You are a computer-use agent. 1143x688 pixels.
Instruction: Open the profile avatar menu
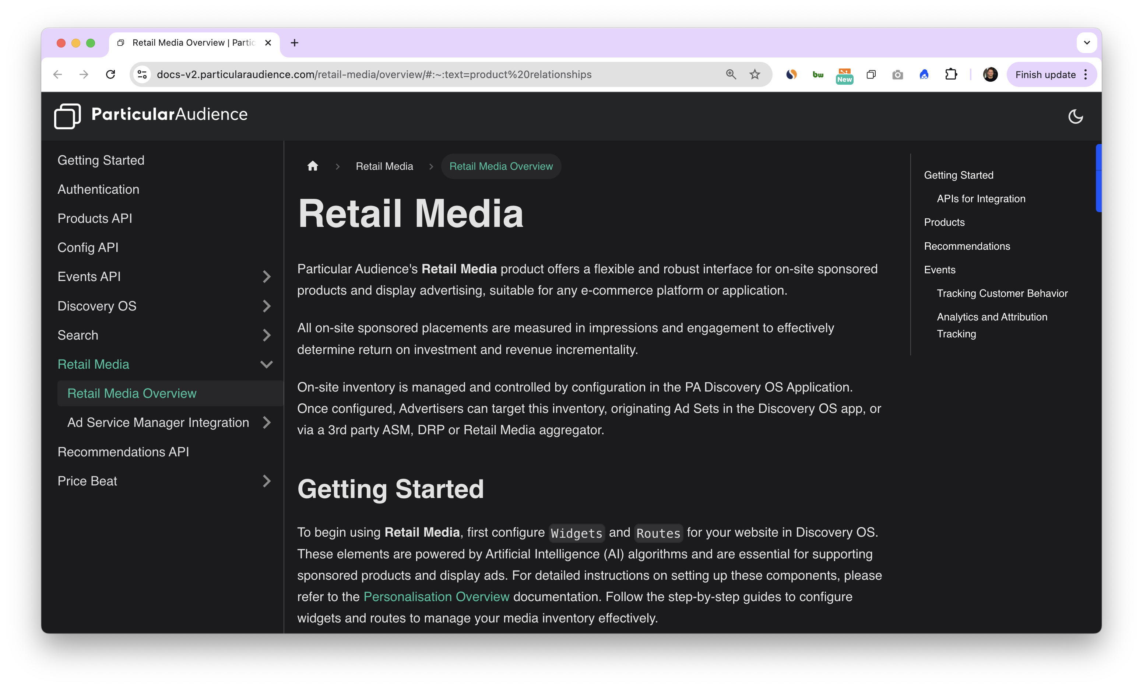[990, 75]
